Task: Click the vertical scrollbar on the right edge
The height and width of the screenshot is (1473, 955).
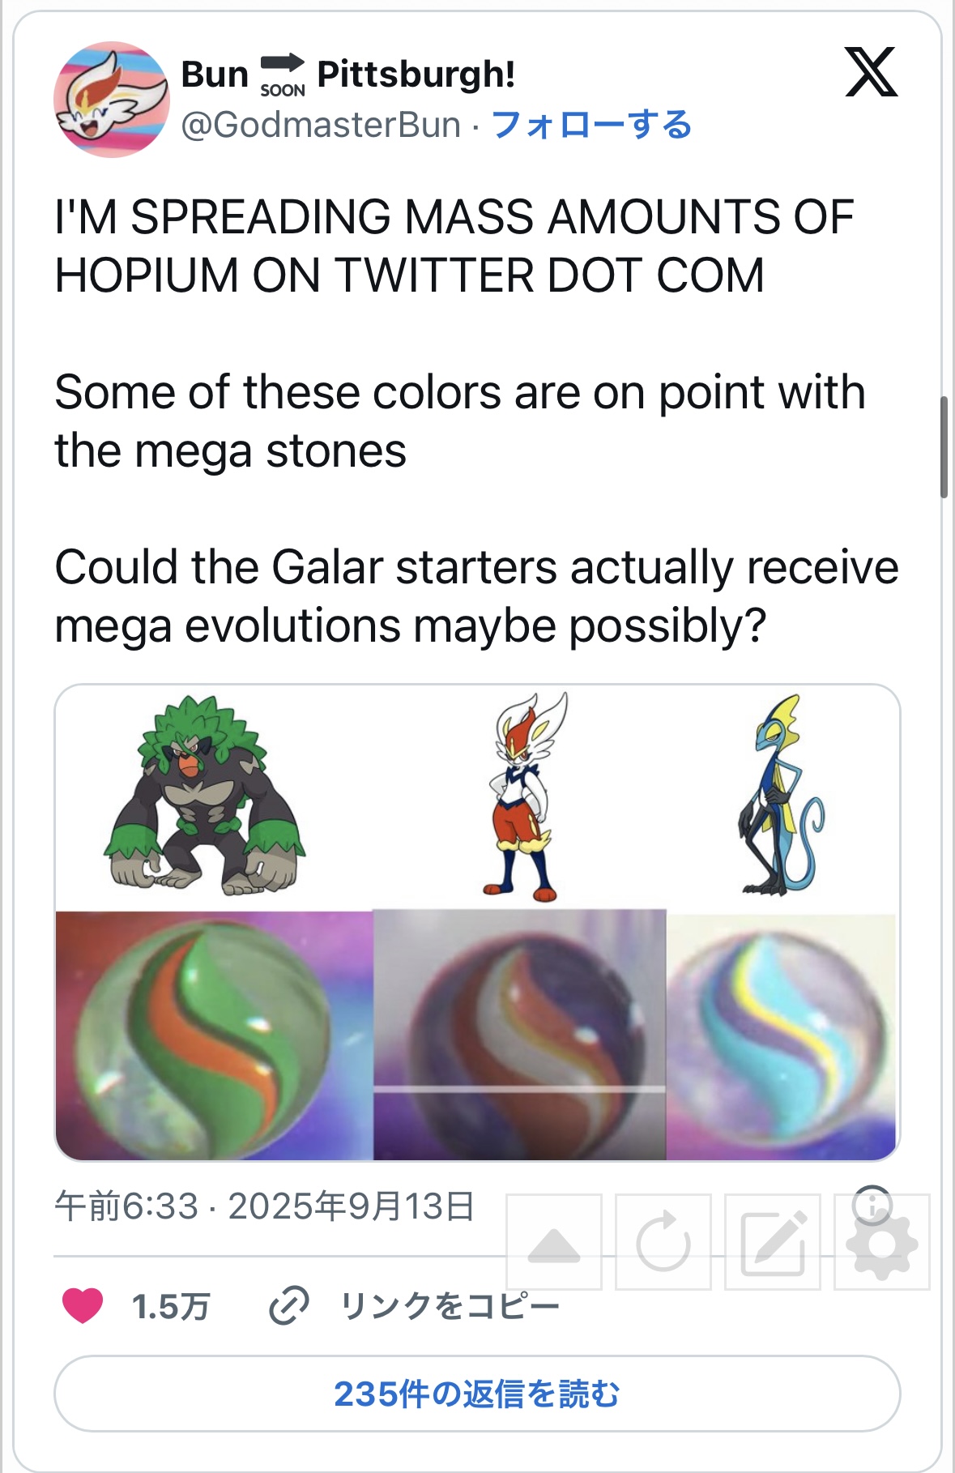Action: [x=944, y=446]
